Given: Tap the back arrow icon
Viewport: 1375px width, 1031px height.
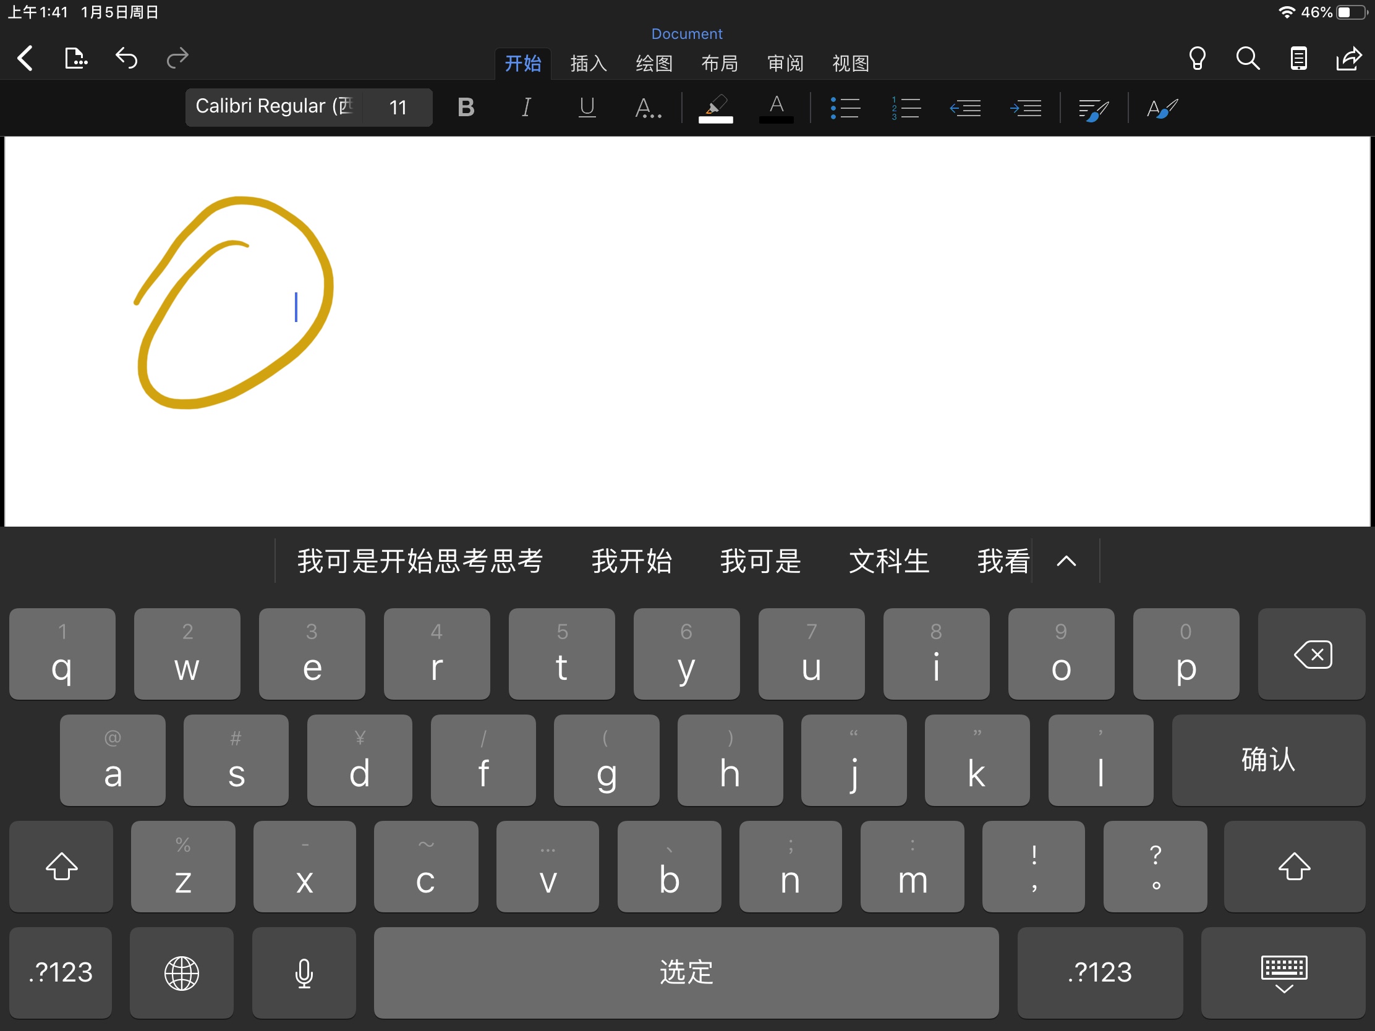Looking at the screenshot, I should point(25,59).
